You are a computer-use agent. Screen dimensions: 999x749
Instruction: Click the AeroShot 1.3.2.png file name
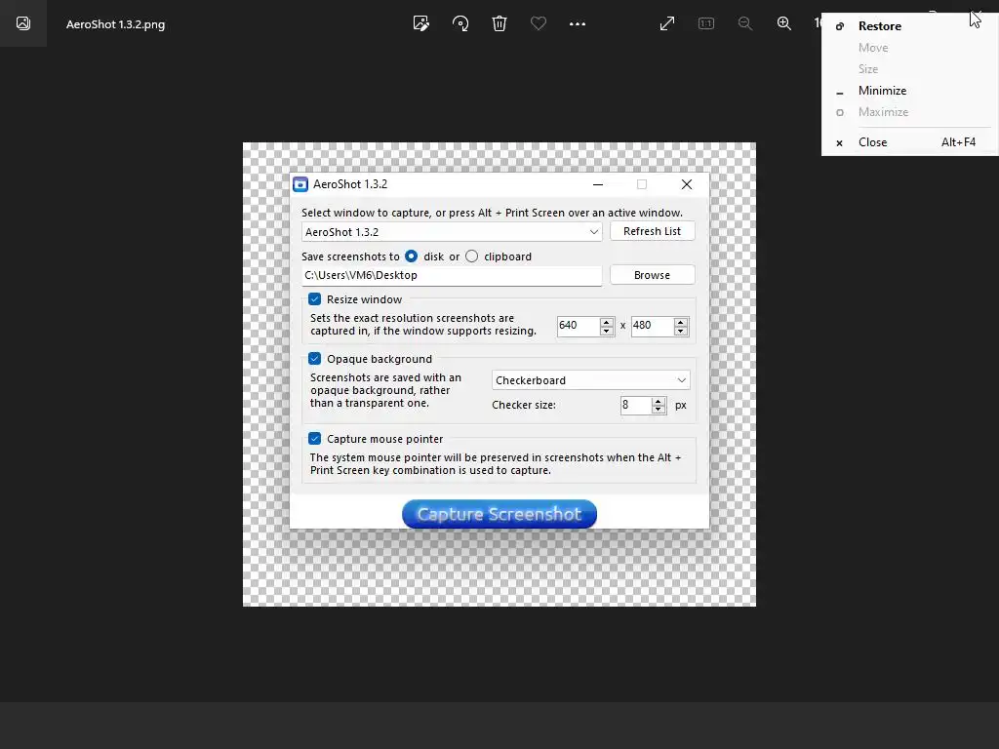coord(115,24)
